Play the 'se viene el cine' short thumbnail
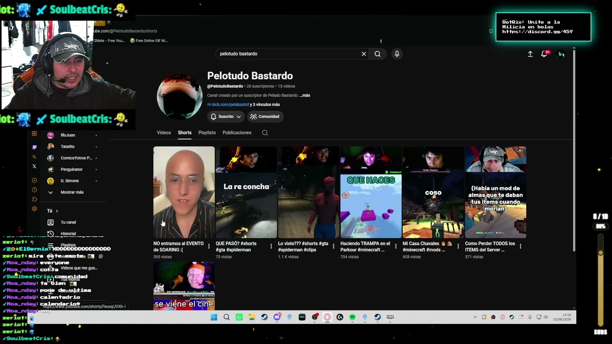This screenshot has width=612, height=344. pyautogui.click(x=184, y=286)
